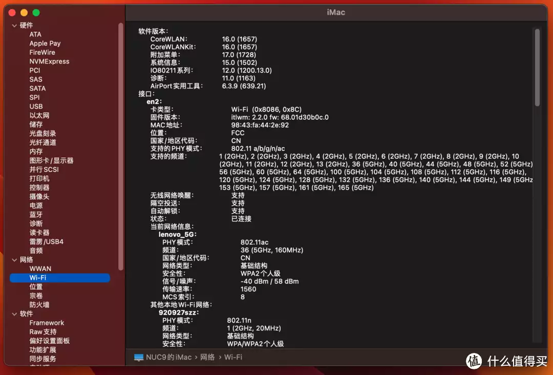
Task: Click the MAC address value 98:43:fa:44:2e:92
Action: 260,125
